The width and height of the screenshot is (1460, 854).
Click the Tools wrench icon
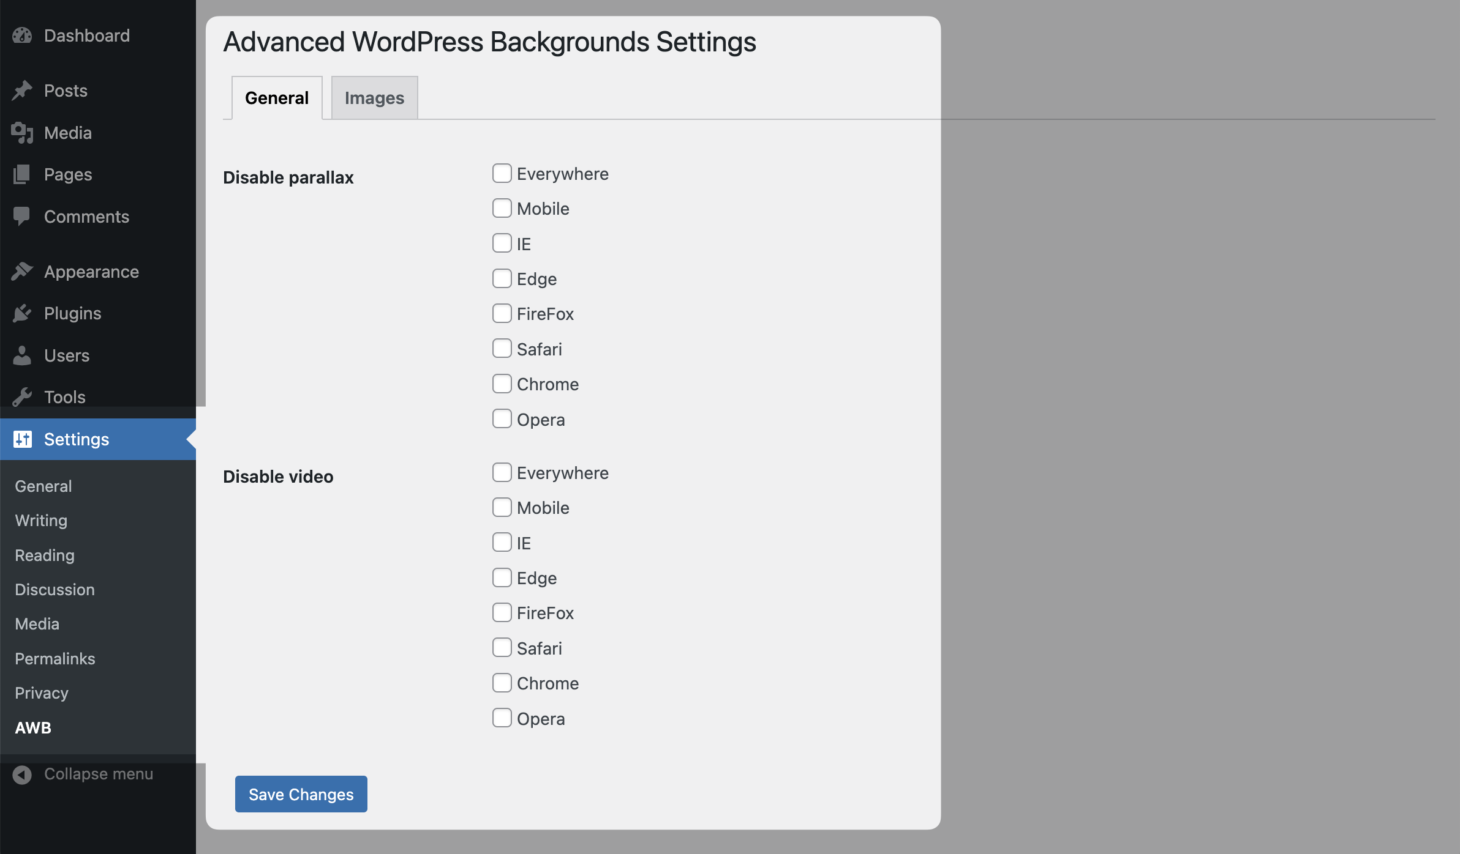22,397
